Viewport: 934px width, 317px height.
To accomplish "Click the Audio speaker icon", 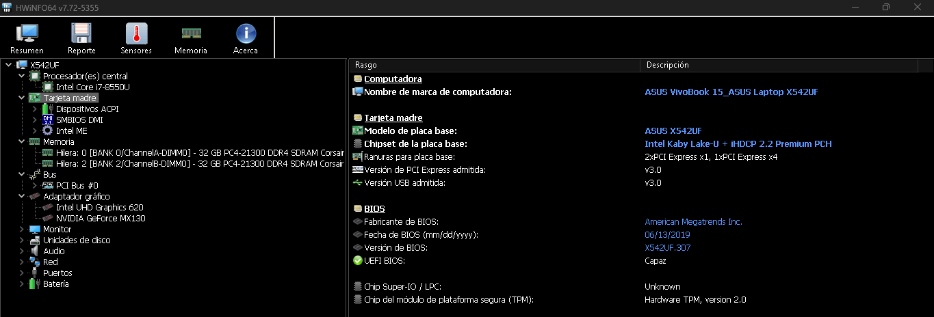I will point(35,251).
